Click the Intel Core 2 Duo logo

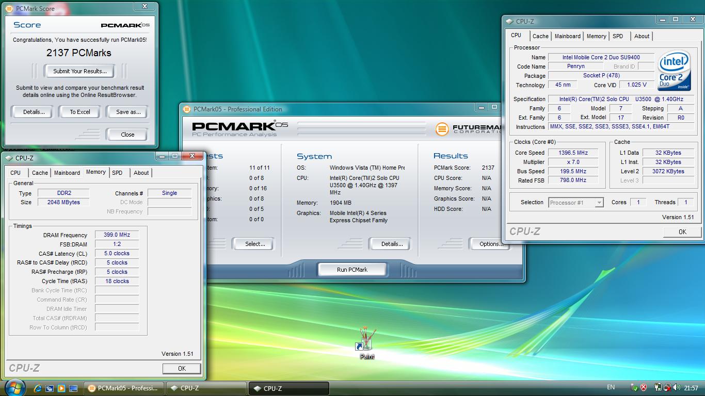[674, 70]
